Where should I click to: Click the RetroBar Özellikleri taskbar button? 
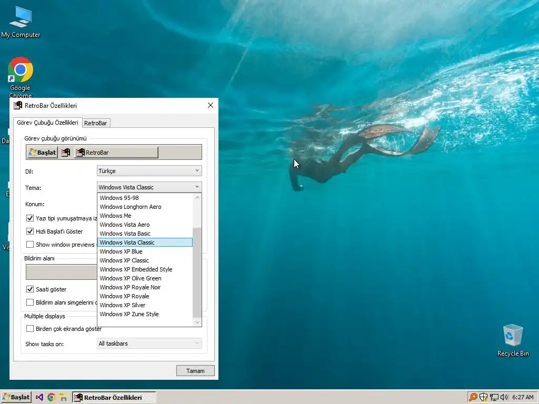click(x=114, y=398)
